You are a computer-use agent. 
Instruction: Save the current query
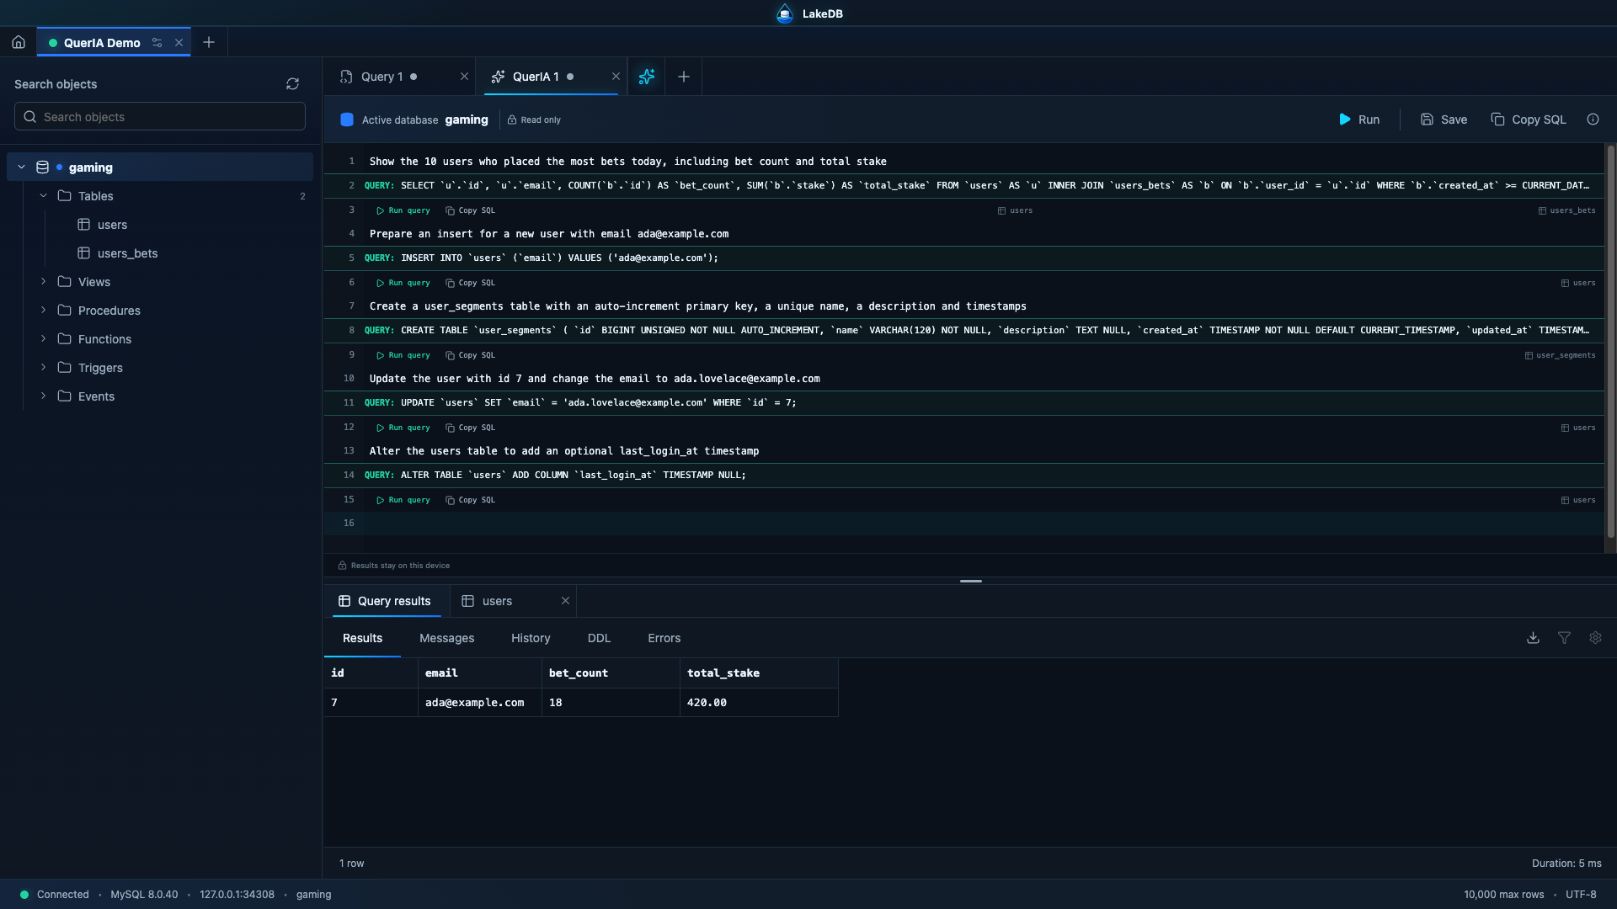(1444, 120)
